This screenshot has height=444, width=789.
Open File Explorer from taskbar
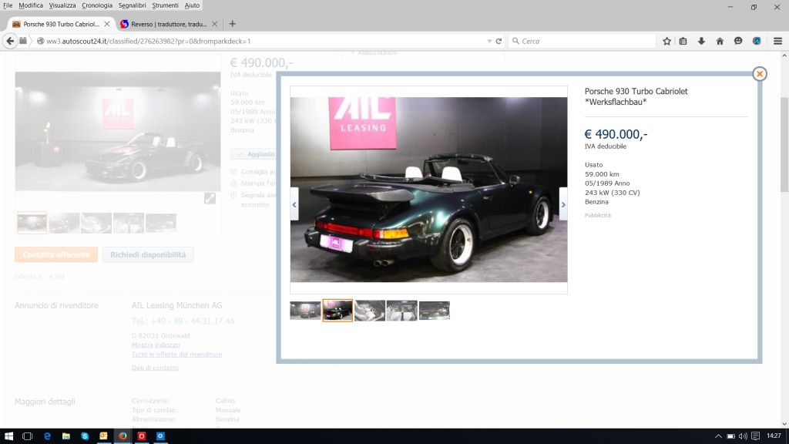66,436
